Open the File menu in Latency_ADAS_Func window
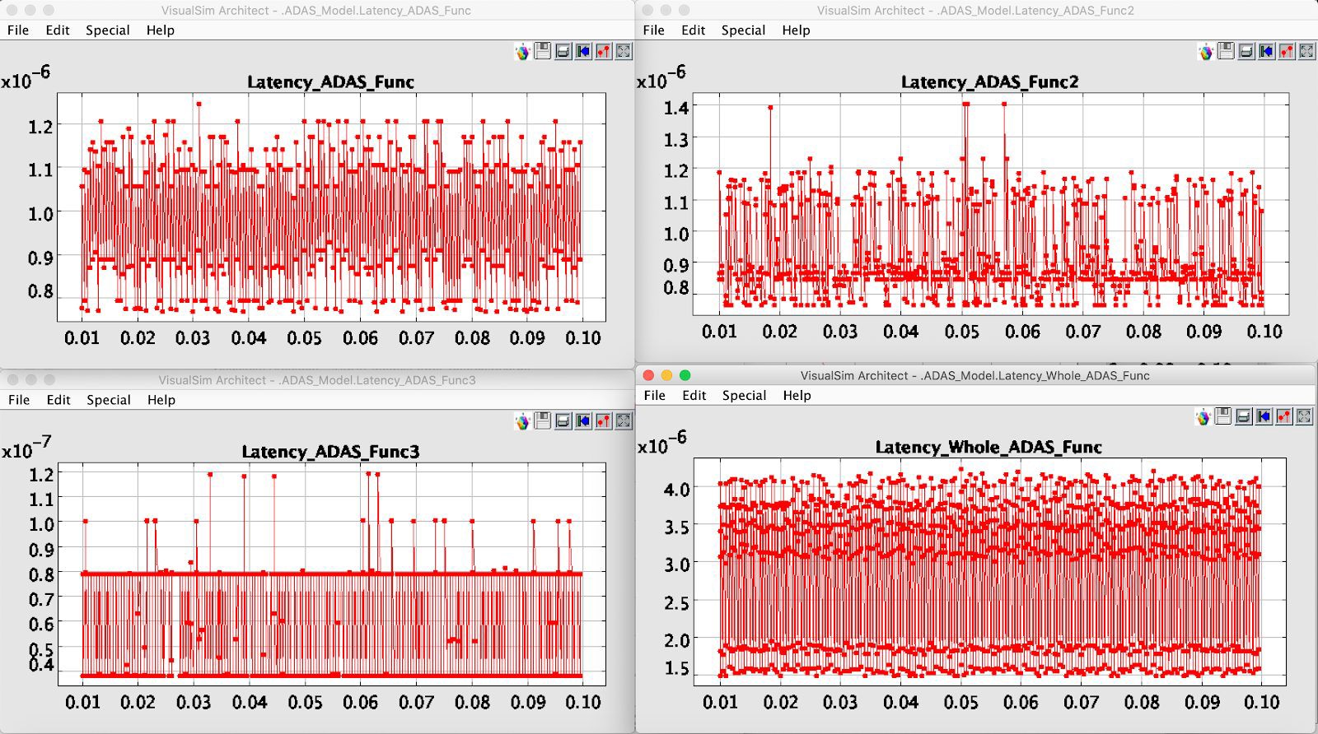Image resolution: width=1318 pixels, height=734 pixels. click(18, 30)
